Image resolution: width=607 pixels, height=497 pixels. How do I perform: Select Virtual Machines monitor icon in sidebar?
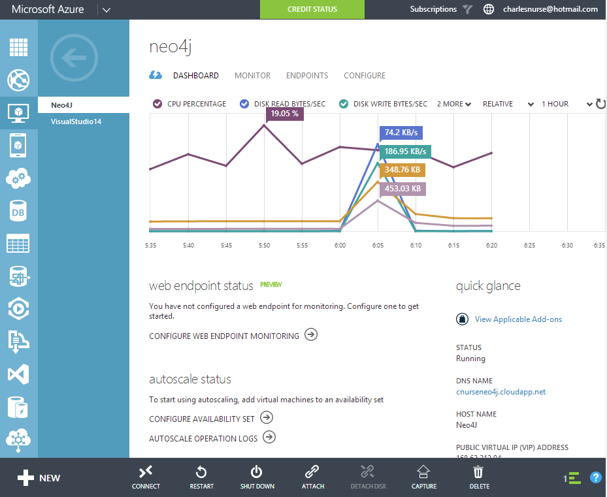(18, 113)
